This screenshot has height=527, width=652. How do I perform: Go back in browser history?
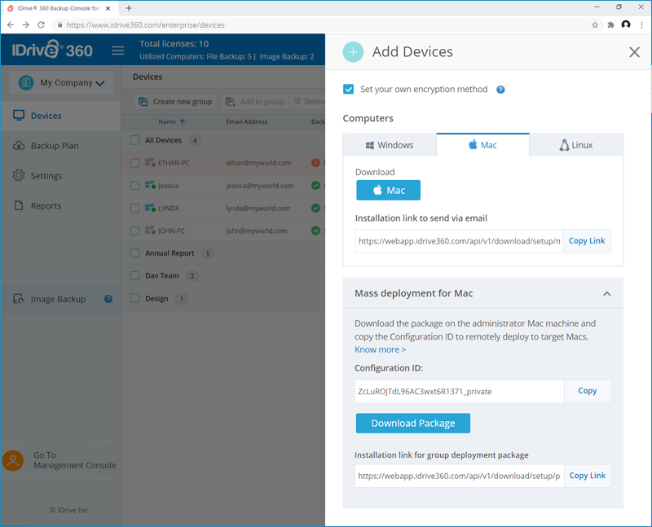point(11,25)
